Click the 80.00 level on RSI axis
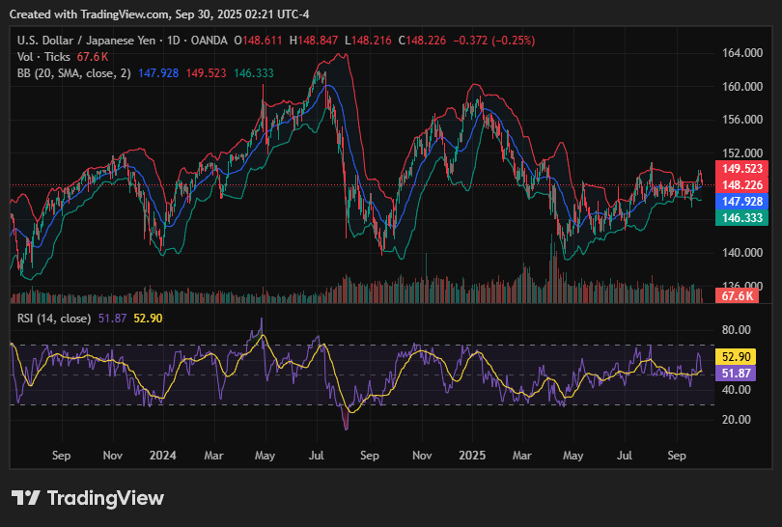 tap(737, 329)
